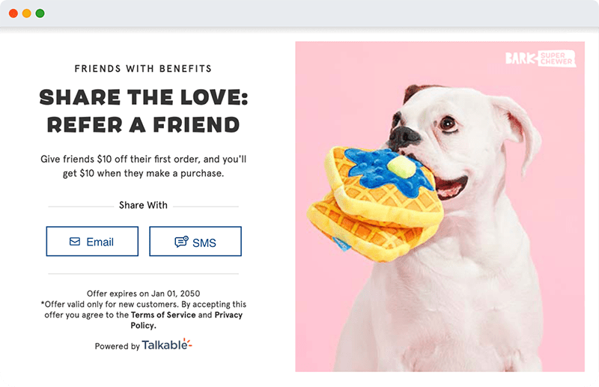Screen dimensions: 599x387
Task: Click the offer expires date text
Action: (x=143, y=293)
